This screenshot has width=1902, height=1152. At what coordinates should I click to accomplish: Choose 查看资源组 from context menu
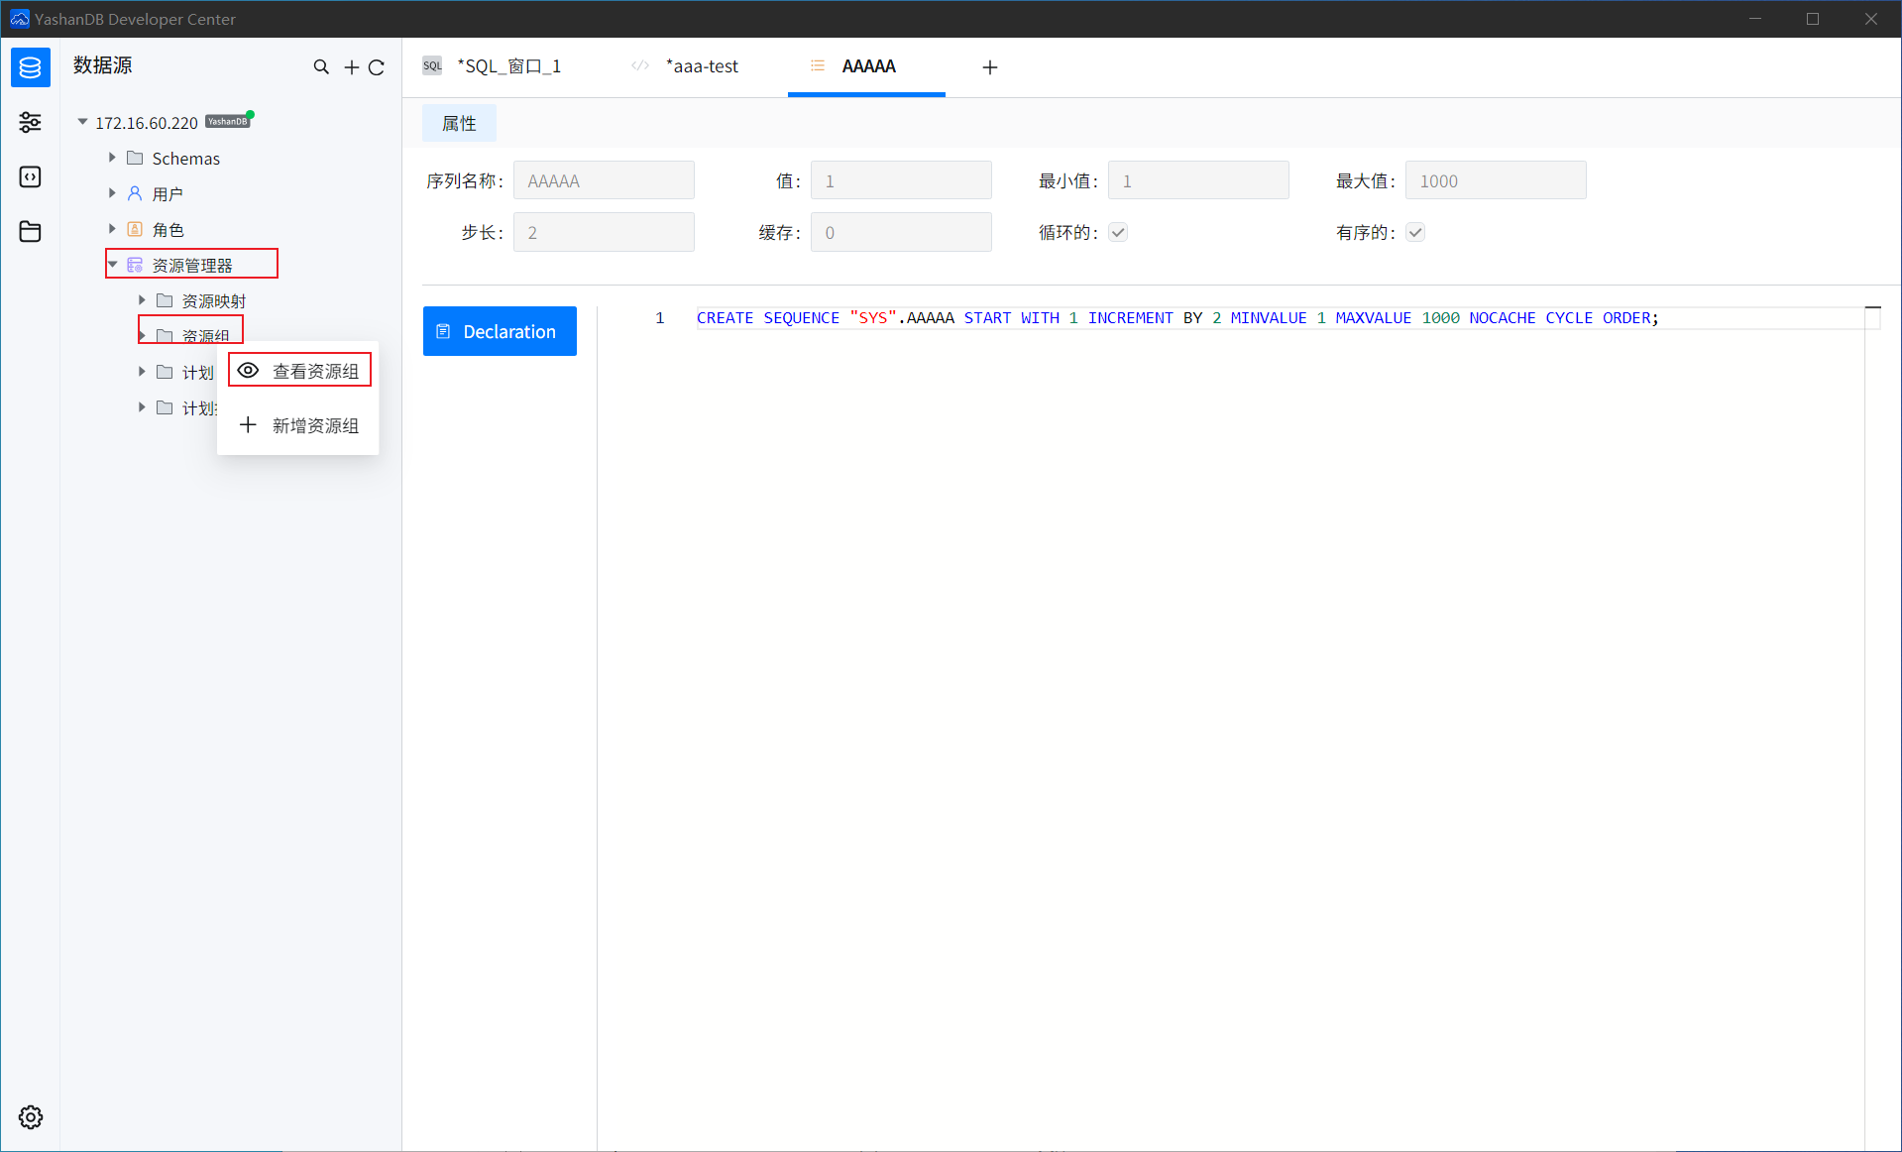pos(298,371)
